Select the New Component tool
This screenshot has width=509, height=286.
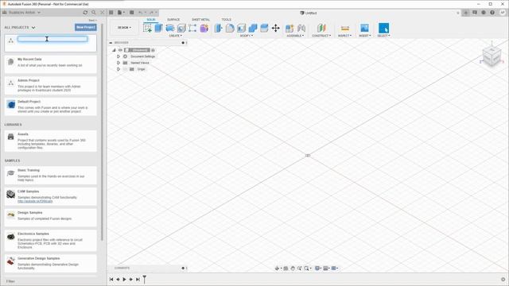point(289,29)
